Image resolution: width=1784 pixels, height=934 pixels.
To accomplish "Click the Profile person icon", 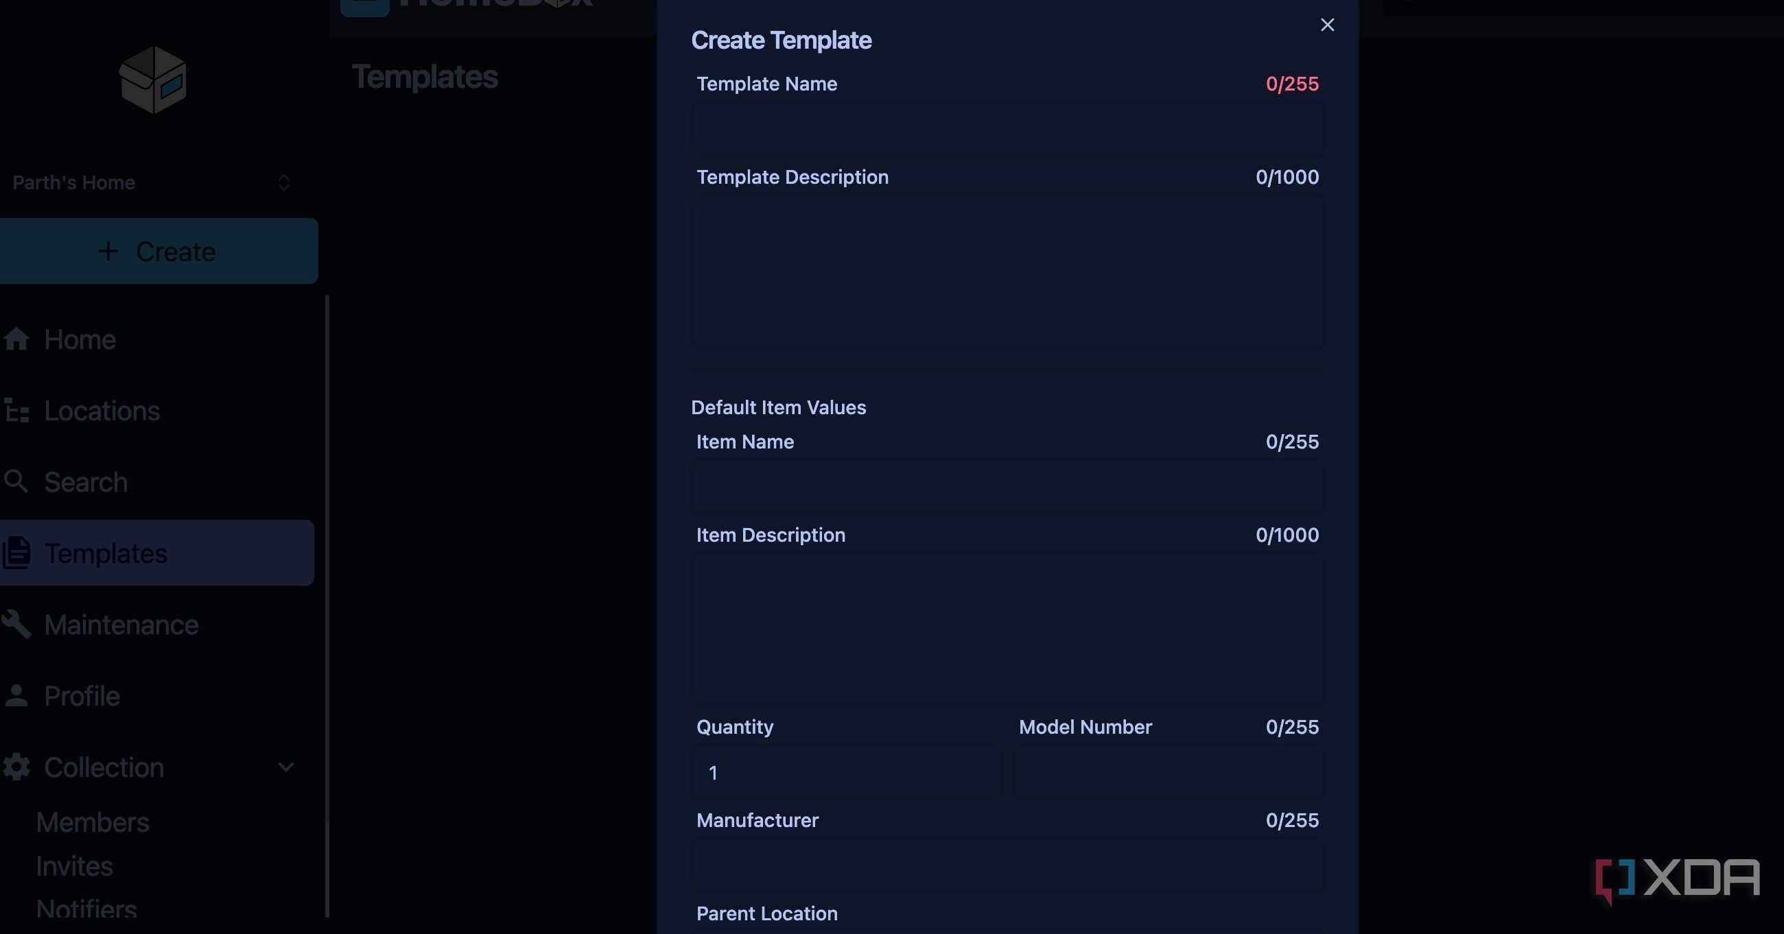I will pyautogui.click(x=16, y=696).
